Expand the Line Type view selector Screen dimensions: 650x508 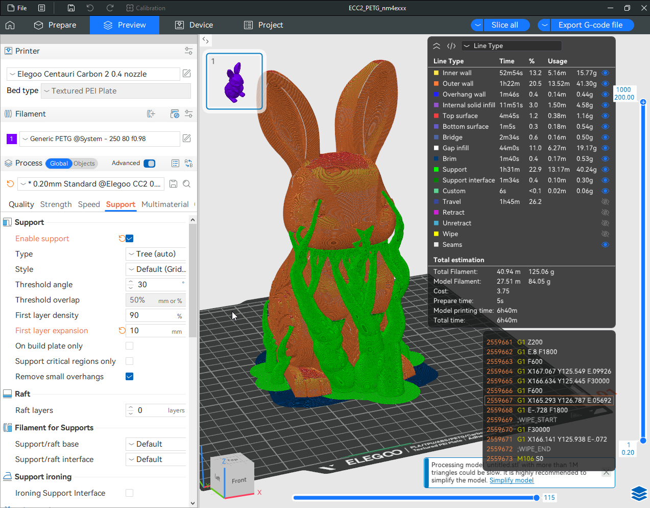[x=511, y=46]
